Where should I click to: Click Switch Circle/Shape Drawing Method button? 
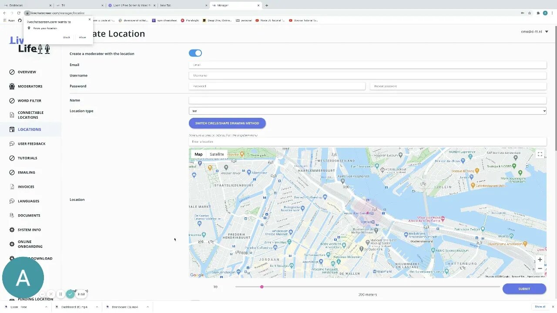227,123
